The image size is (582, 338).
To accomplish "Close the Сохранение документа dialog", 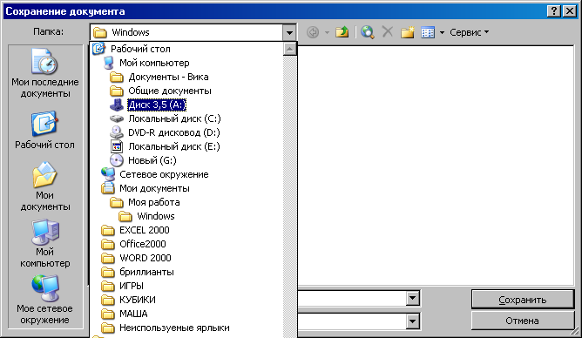I will point(570,11).
